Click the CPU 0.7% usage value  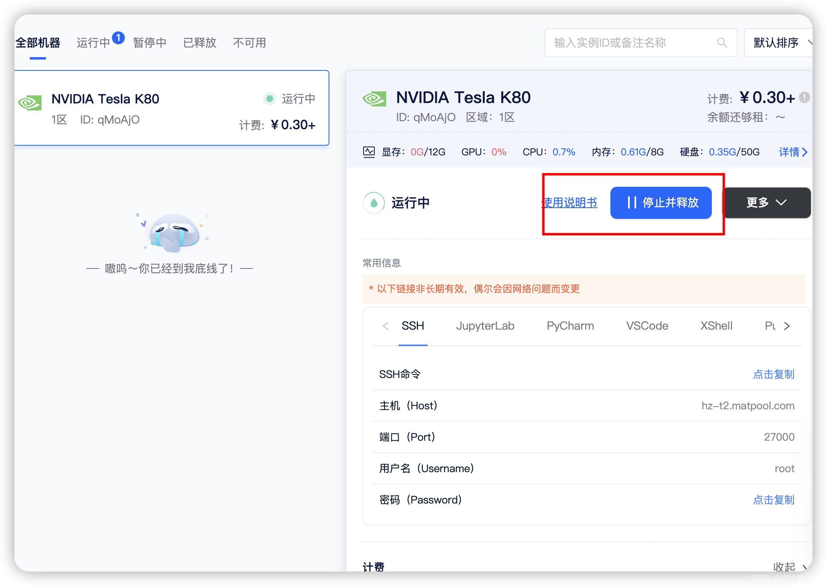pyautogui.click(x=564, y=152)
